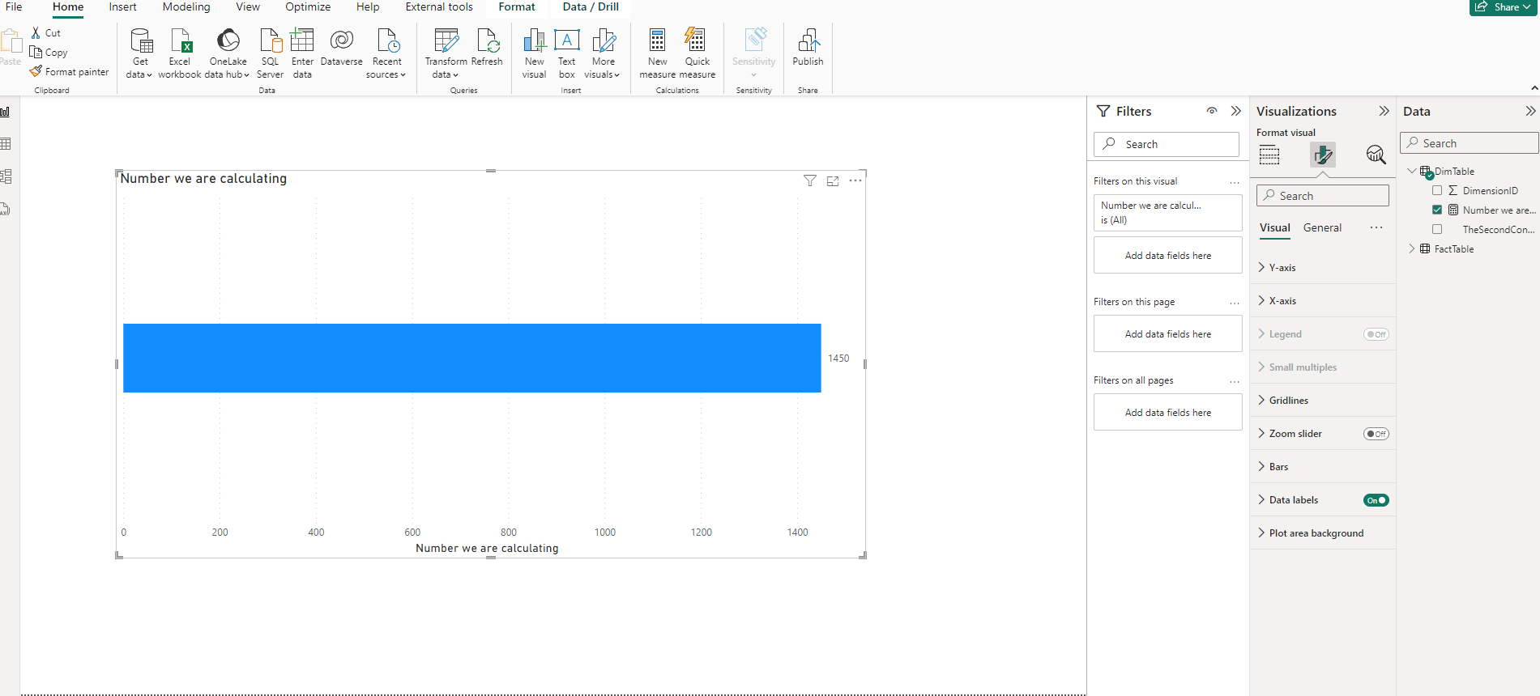Insert a New visual
The image size is (1540, 696).
534,53
